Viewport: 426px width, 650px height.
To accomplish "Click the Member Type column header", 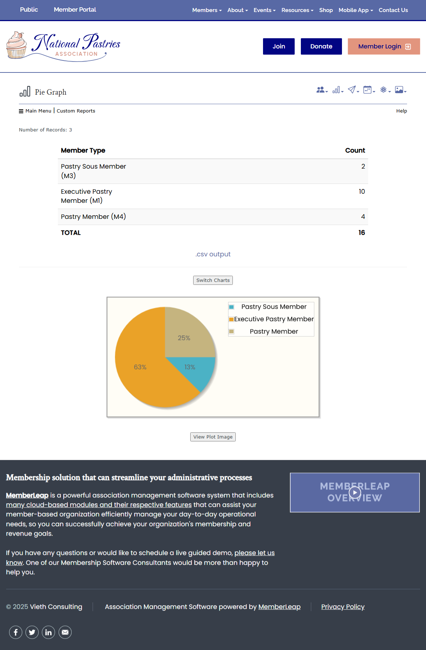I will point(83,150).
